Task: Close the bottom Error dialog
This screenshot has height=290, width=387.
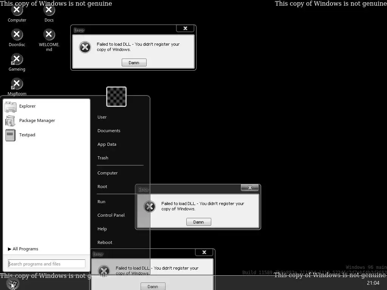Action: point(204,252)
